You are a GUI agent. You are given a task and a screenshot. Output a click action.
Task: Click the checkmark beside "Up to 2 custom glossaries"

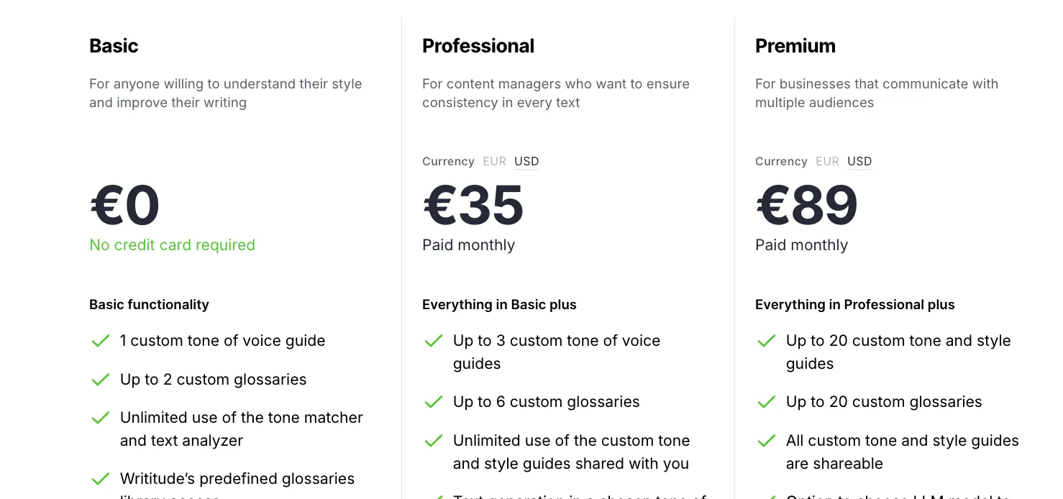[x=101, y=380]
